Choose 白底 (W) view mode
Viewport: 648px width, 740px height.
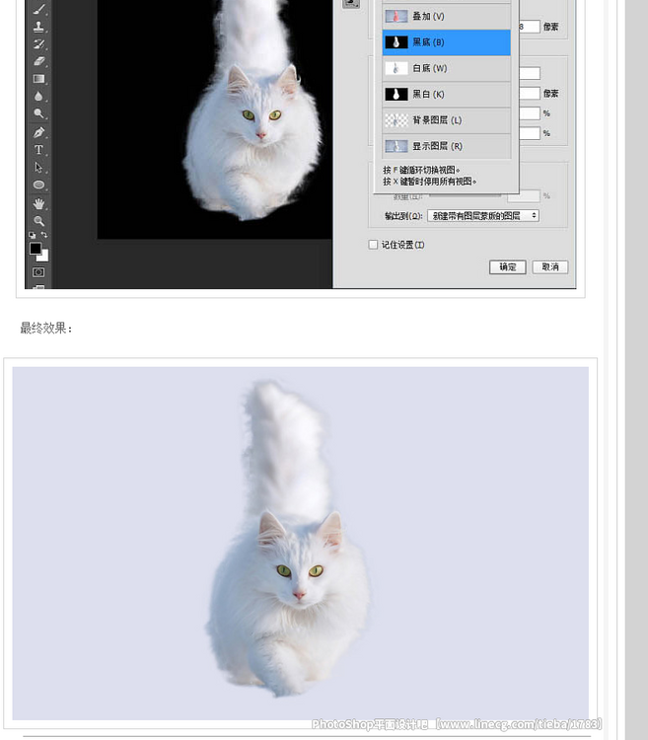447,68
